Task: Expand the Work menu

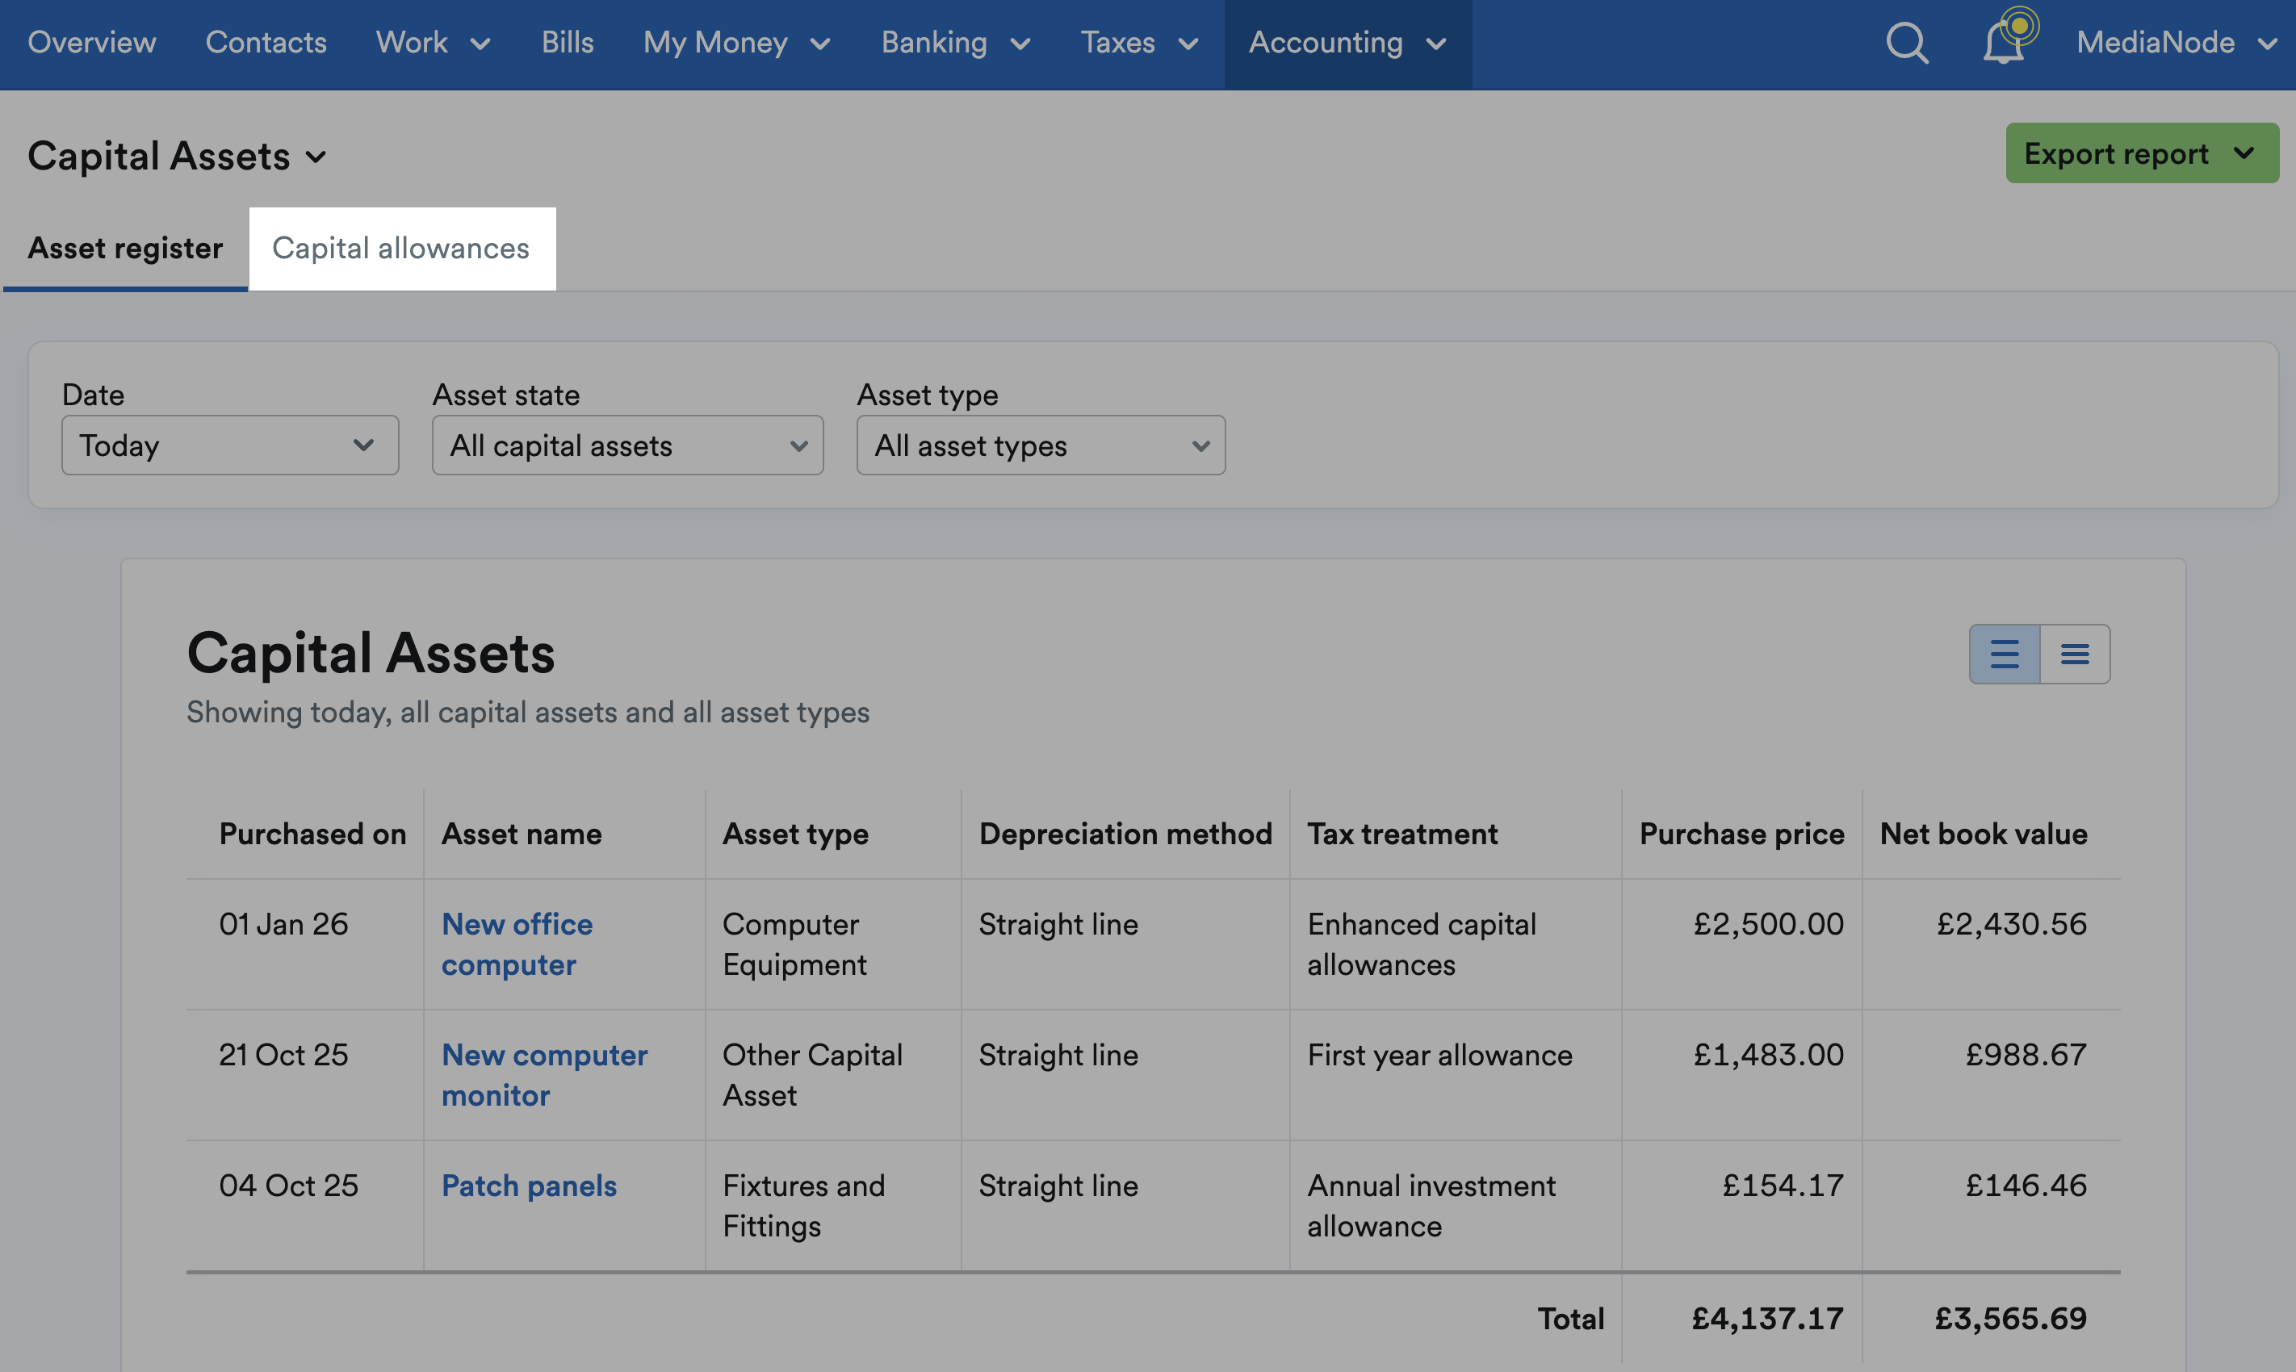Action: pos(433,44)
